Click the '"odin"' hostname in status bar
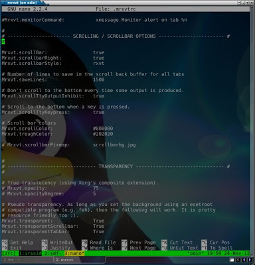This screenshot has height=265, width=255. 195,253
